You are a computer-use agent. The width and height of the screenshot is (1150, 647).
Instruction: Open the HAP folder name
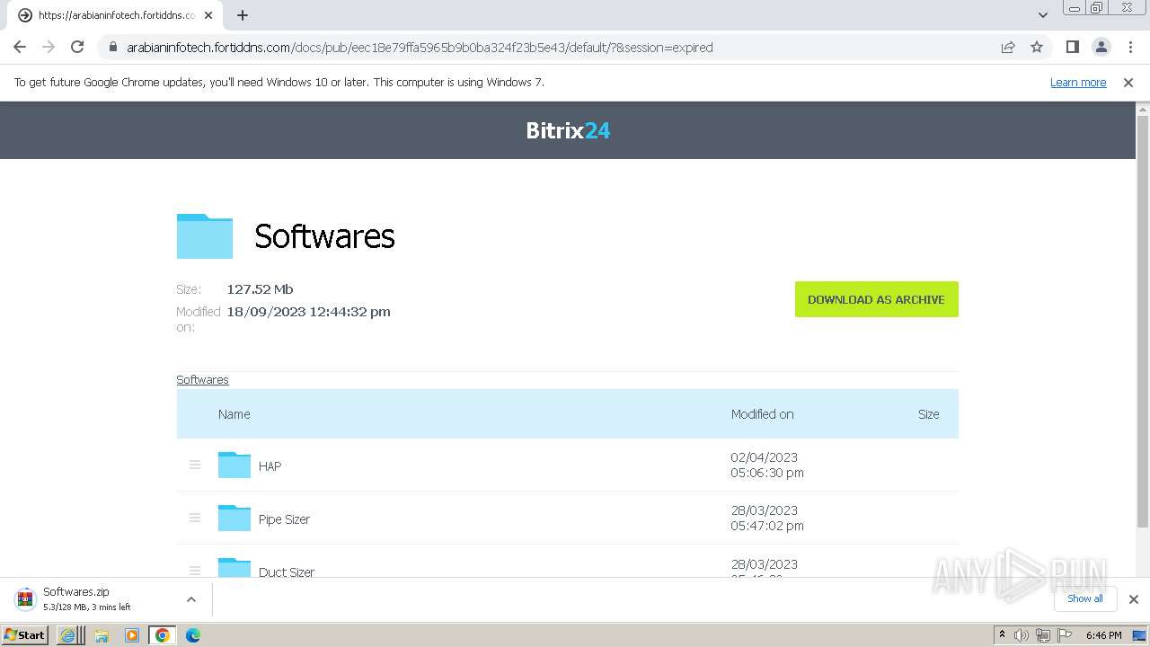coord(270,466)
